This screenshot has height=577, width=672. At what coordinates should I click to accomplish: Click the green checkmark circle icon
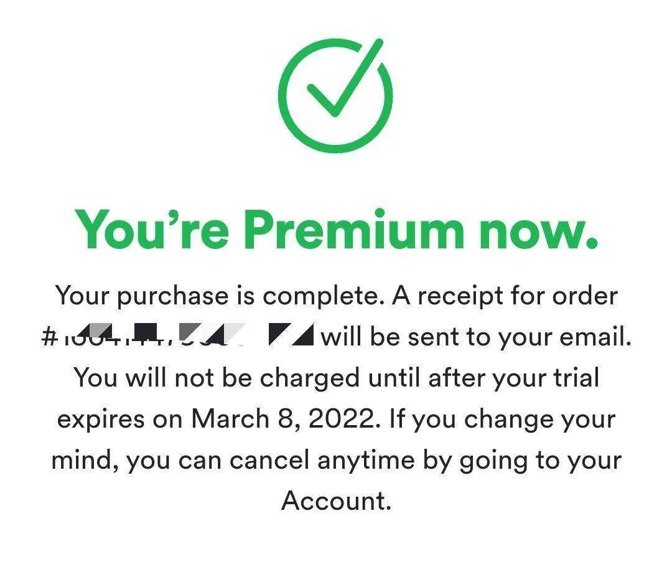point(335,96)
